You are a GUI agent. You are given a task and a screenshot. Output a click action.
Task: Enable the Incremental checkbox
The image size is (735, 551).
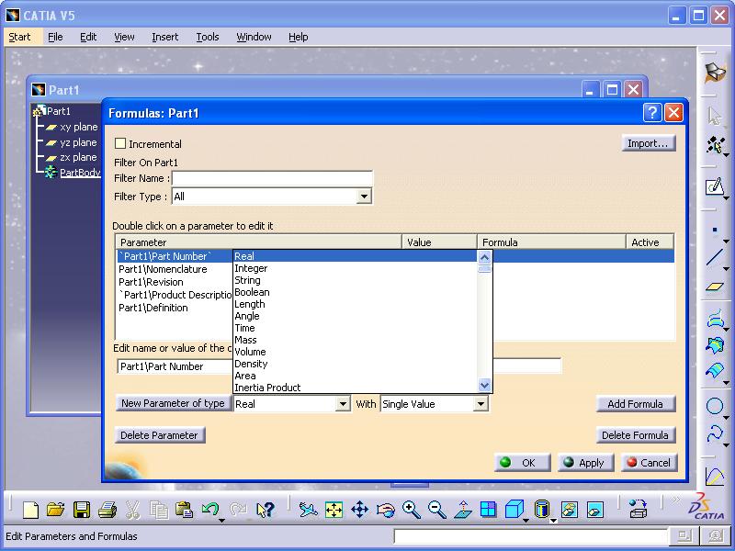click(120, 144)
